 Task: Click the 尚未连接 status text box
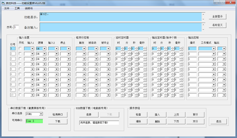point(99,123)
